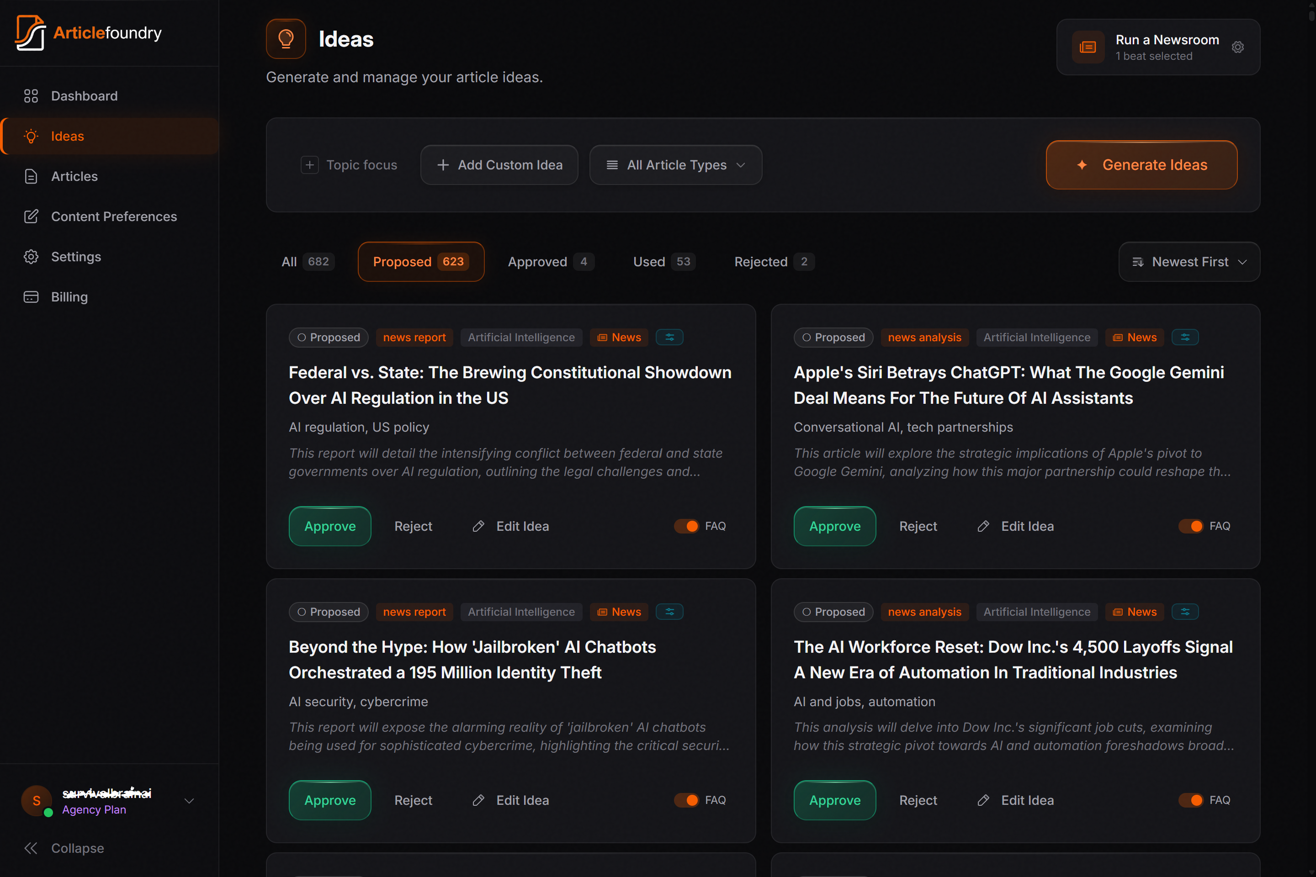Expand the Agency Plan account menu chevron

(189, 801)
